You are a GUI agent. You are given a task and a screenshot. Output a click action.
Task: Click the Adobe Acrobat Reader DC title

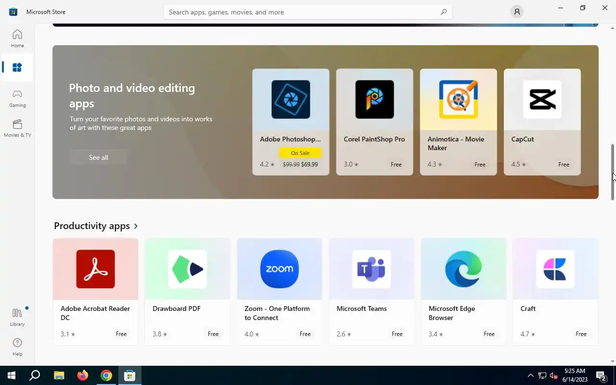click(x=95, y=313)
